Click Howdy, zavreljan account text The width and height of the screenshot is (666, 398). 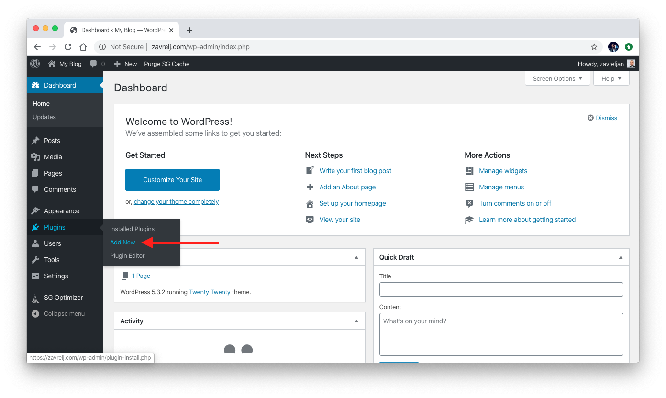point(600,64)
